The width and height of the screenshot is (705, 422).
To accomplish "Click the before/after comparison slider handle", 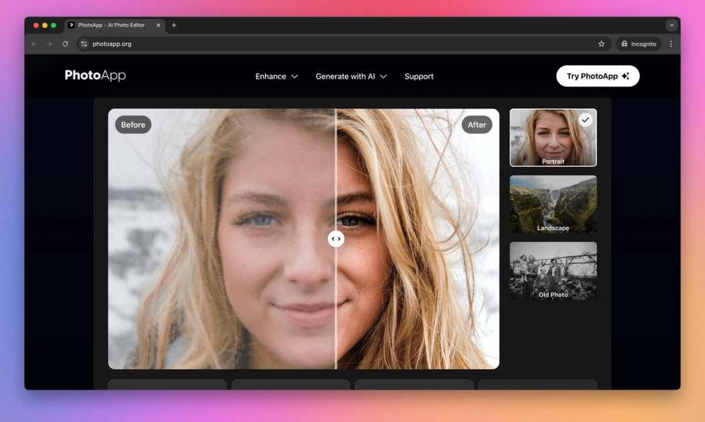I will coord(336,238).
